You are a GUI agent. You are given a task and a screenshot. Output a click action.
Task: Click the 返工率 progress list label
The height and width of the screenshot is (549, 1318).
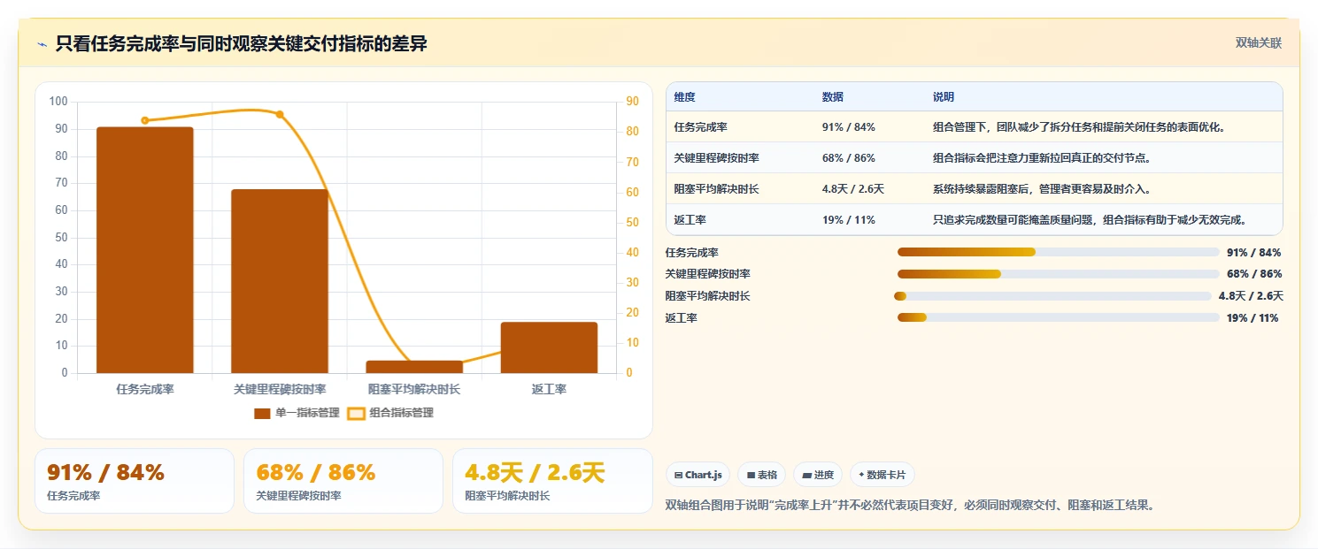coord(682,318)
